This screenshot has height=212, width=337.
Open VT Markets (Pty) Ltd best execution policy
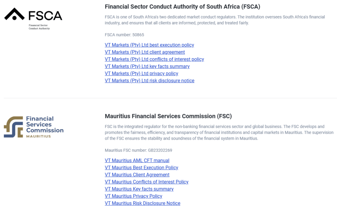pos(149,45)
